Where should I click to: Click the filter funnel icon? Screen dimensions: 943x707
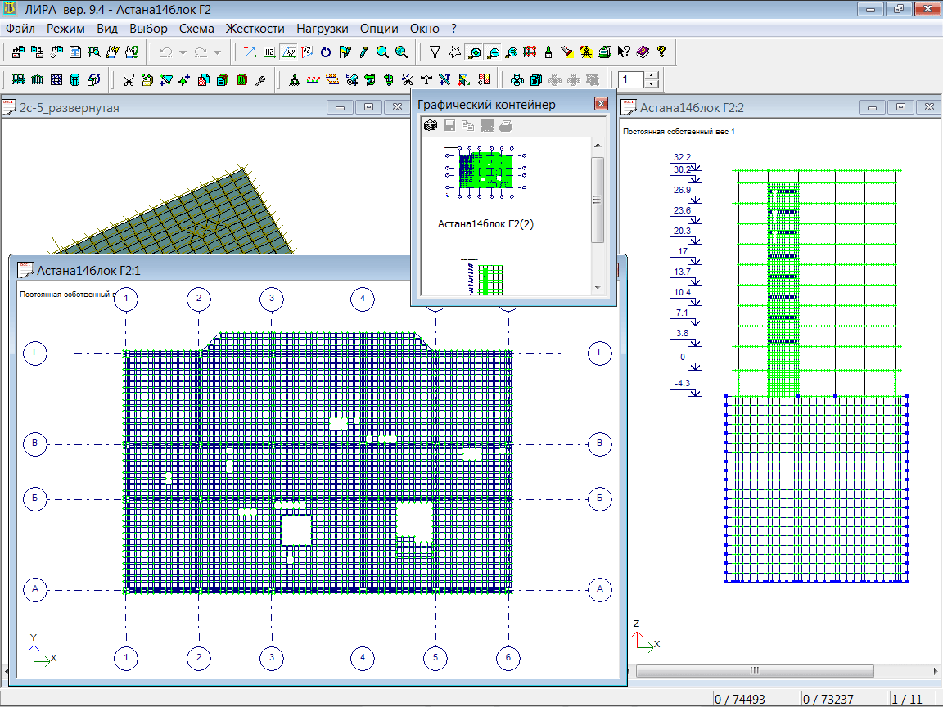(435, 52)
